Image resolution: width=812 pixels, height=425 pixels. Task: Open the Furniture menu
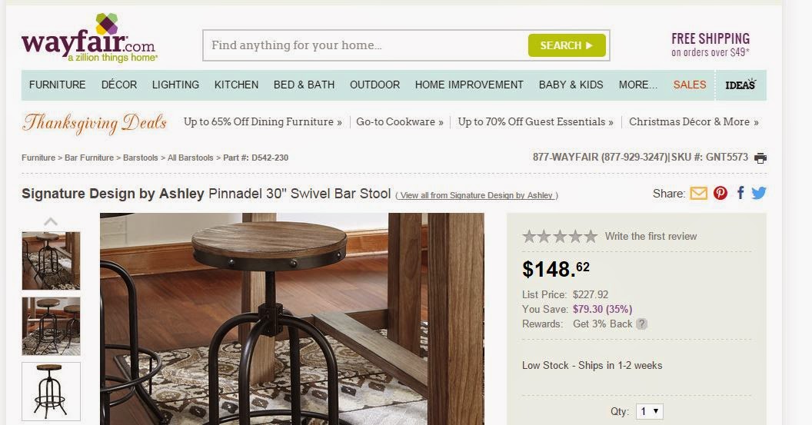click(x=58, y=85)
